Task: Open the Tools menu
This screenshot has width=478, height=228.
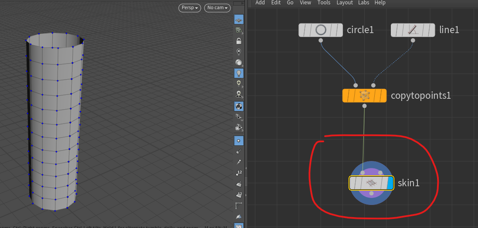Action: (324, 3)
